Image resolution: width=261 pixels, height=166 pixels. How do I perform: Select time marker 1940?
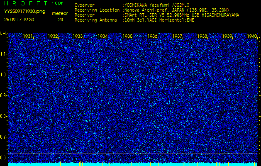click(x=252, y=36)
